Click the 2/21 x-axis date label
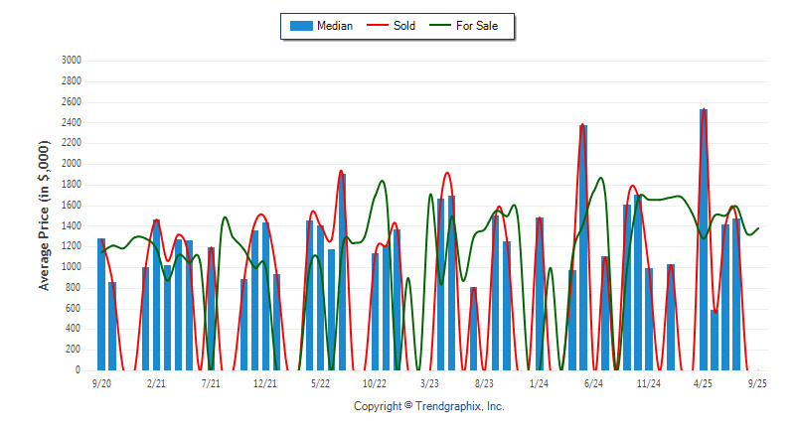This screenshot has height=431, width=795. click(x=156, y=382)
